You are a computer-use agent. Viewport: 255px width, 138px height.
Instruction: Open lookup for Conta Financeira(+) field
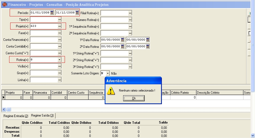(x=60, y=40)
